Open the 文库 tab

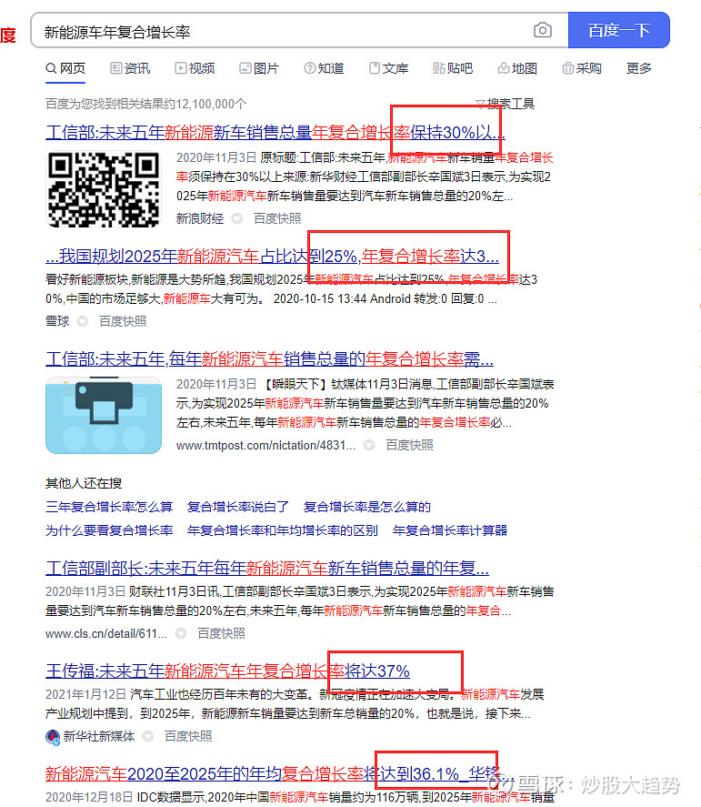coord(389,68)
